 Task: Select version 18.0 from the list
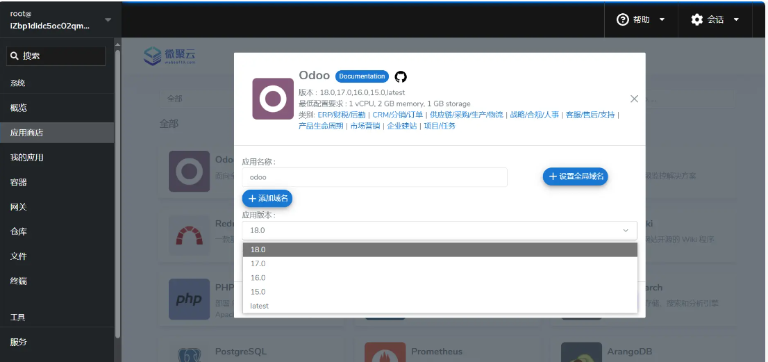[440, 250]
